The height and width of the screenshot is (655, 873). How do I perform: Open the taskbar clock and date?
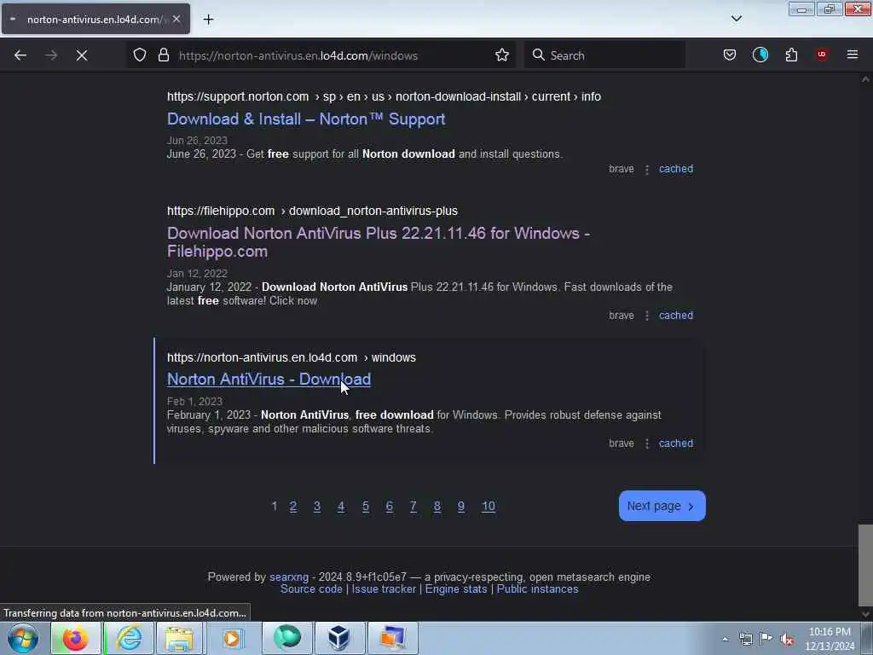point(830,639)
